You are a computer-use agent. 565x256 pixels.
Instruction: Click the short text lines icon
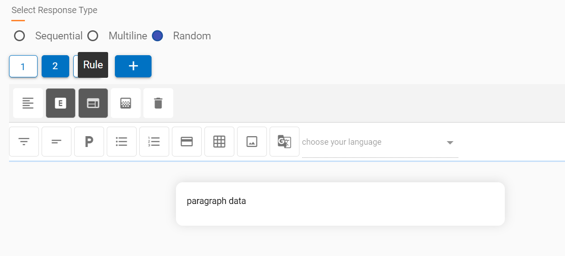click(57, 142)
